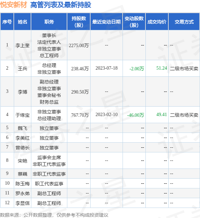Click the shareholding value 290.50万
The height and width of the screenshot is (218, 200).
pos(80,92)
